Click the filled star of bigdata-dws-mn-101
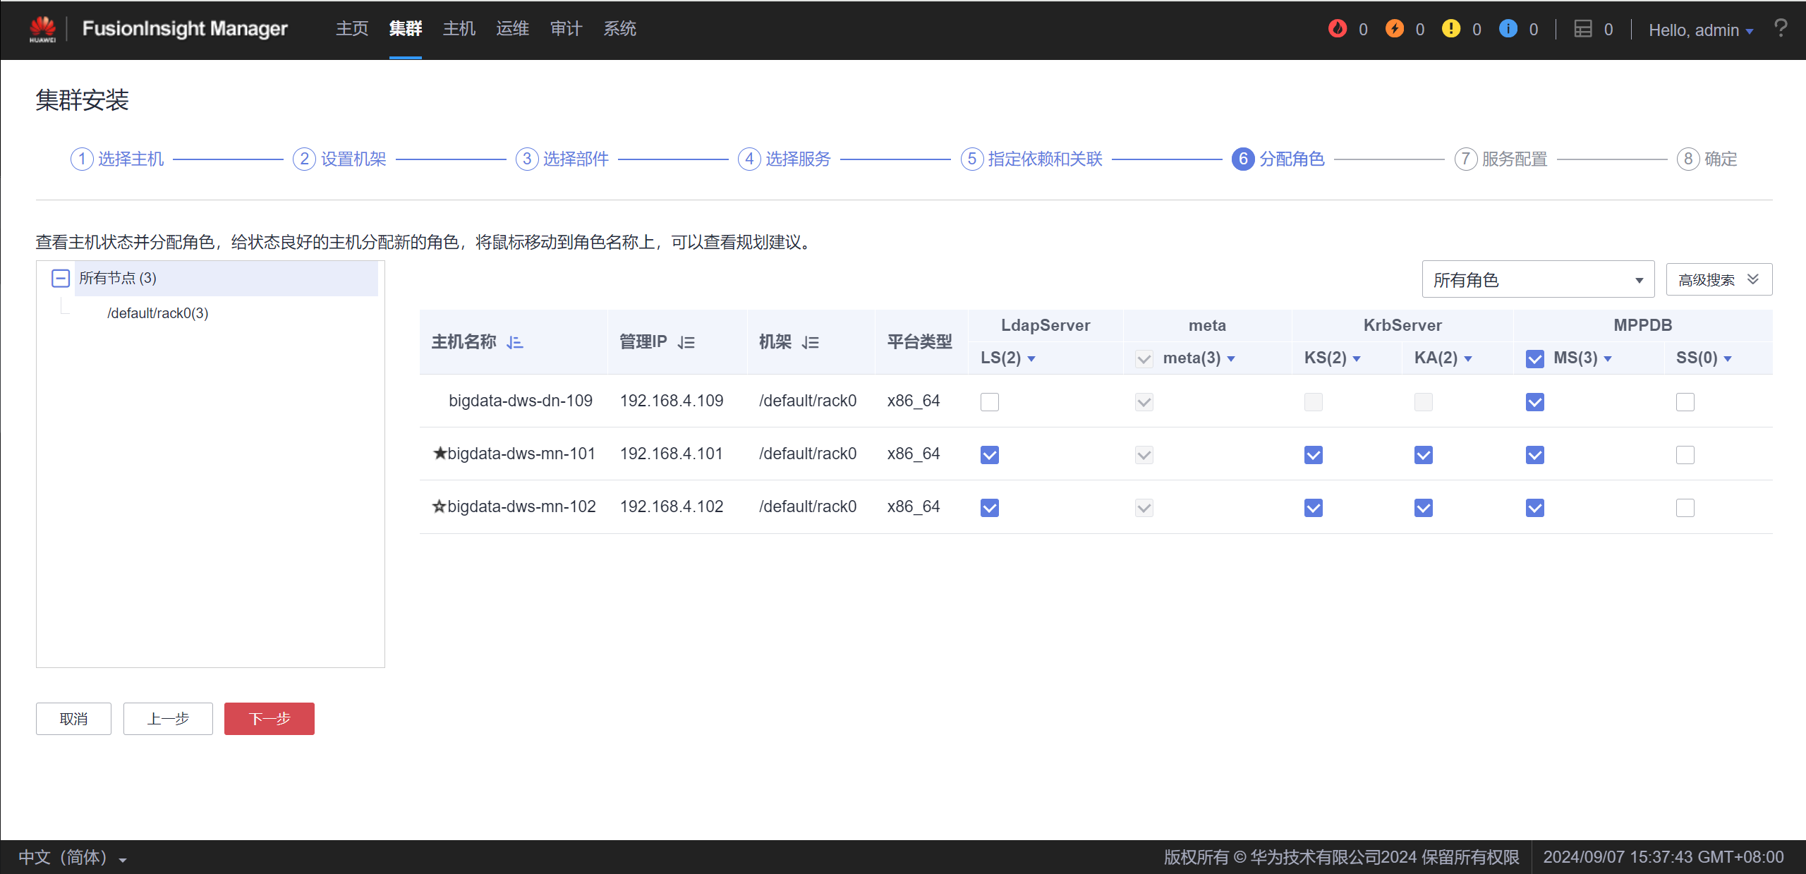This screenshot has height=874, width=1806. pos(440,453)
